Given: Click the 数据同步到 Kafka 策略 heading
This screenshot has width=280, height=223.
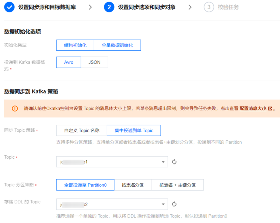Looking at the screenshot, I should click(x=31, y=92).
